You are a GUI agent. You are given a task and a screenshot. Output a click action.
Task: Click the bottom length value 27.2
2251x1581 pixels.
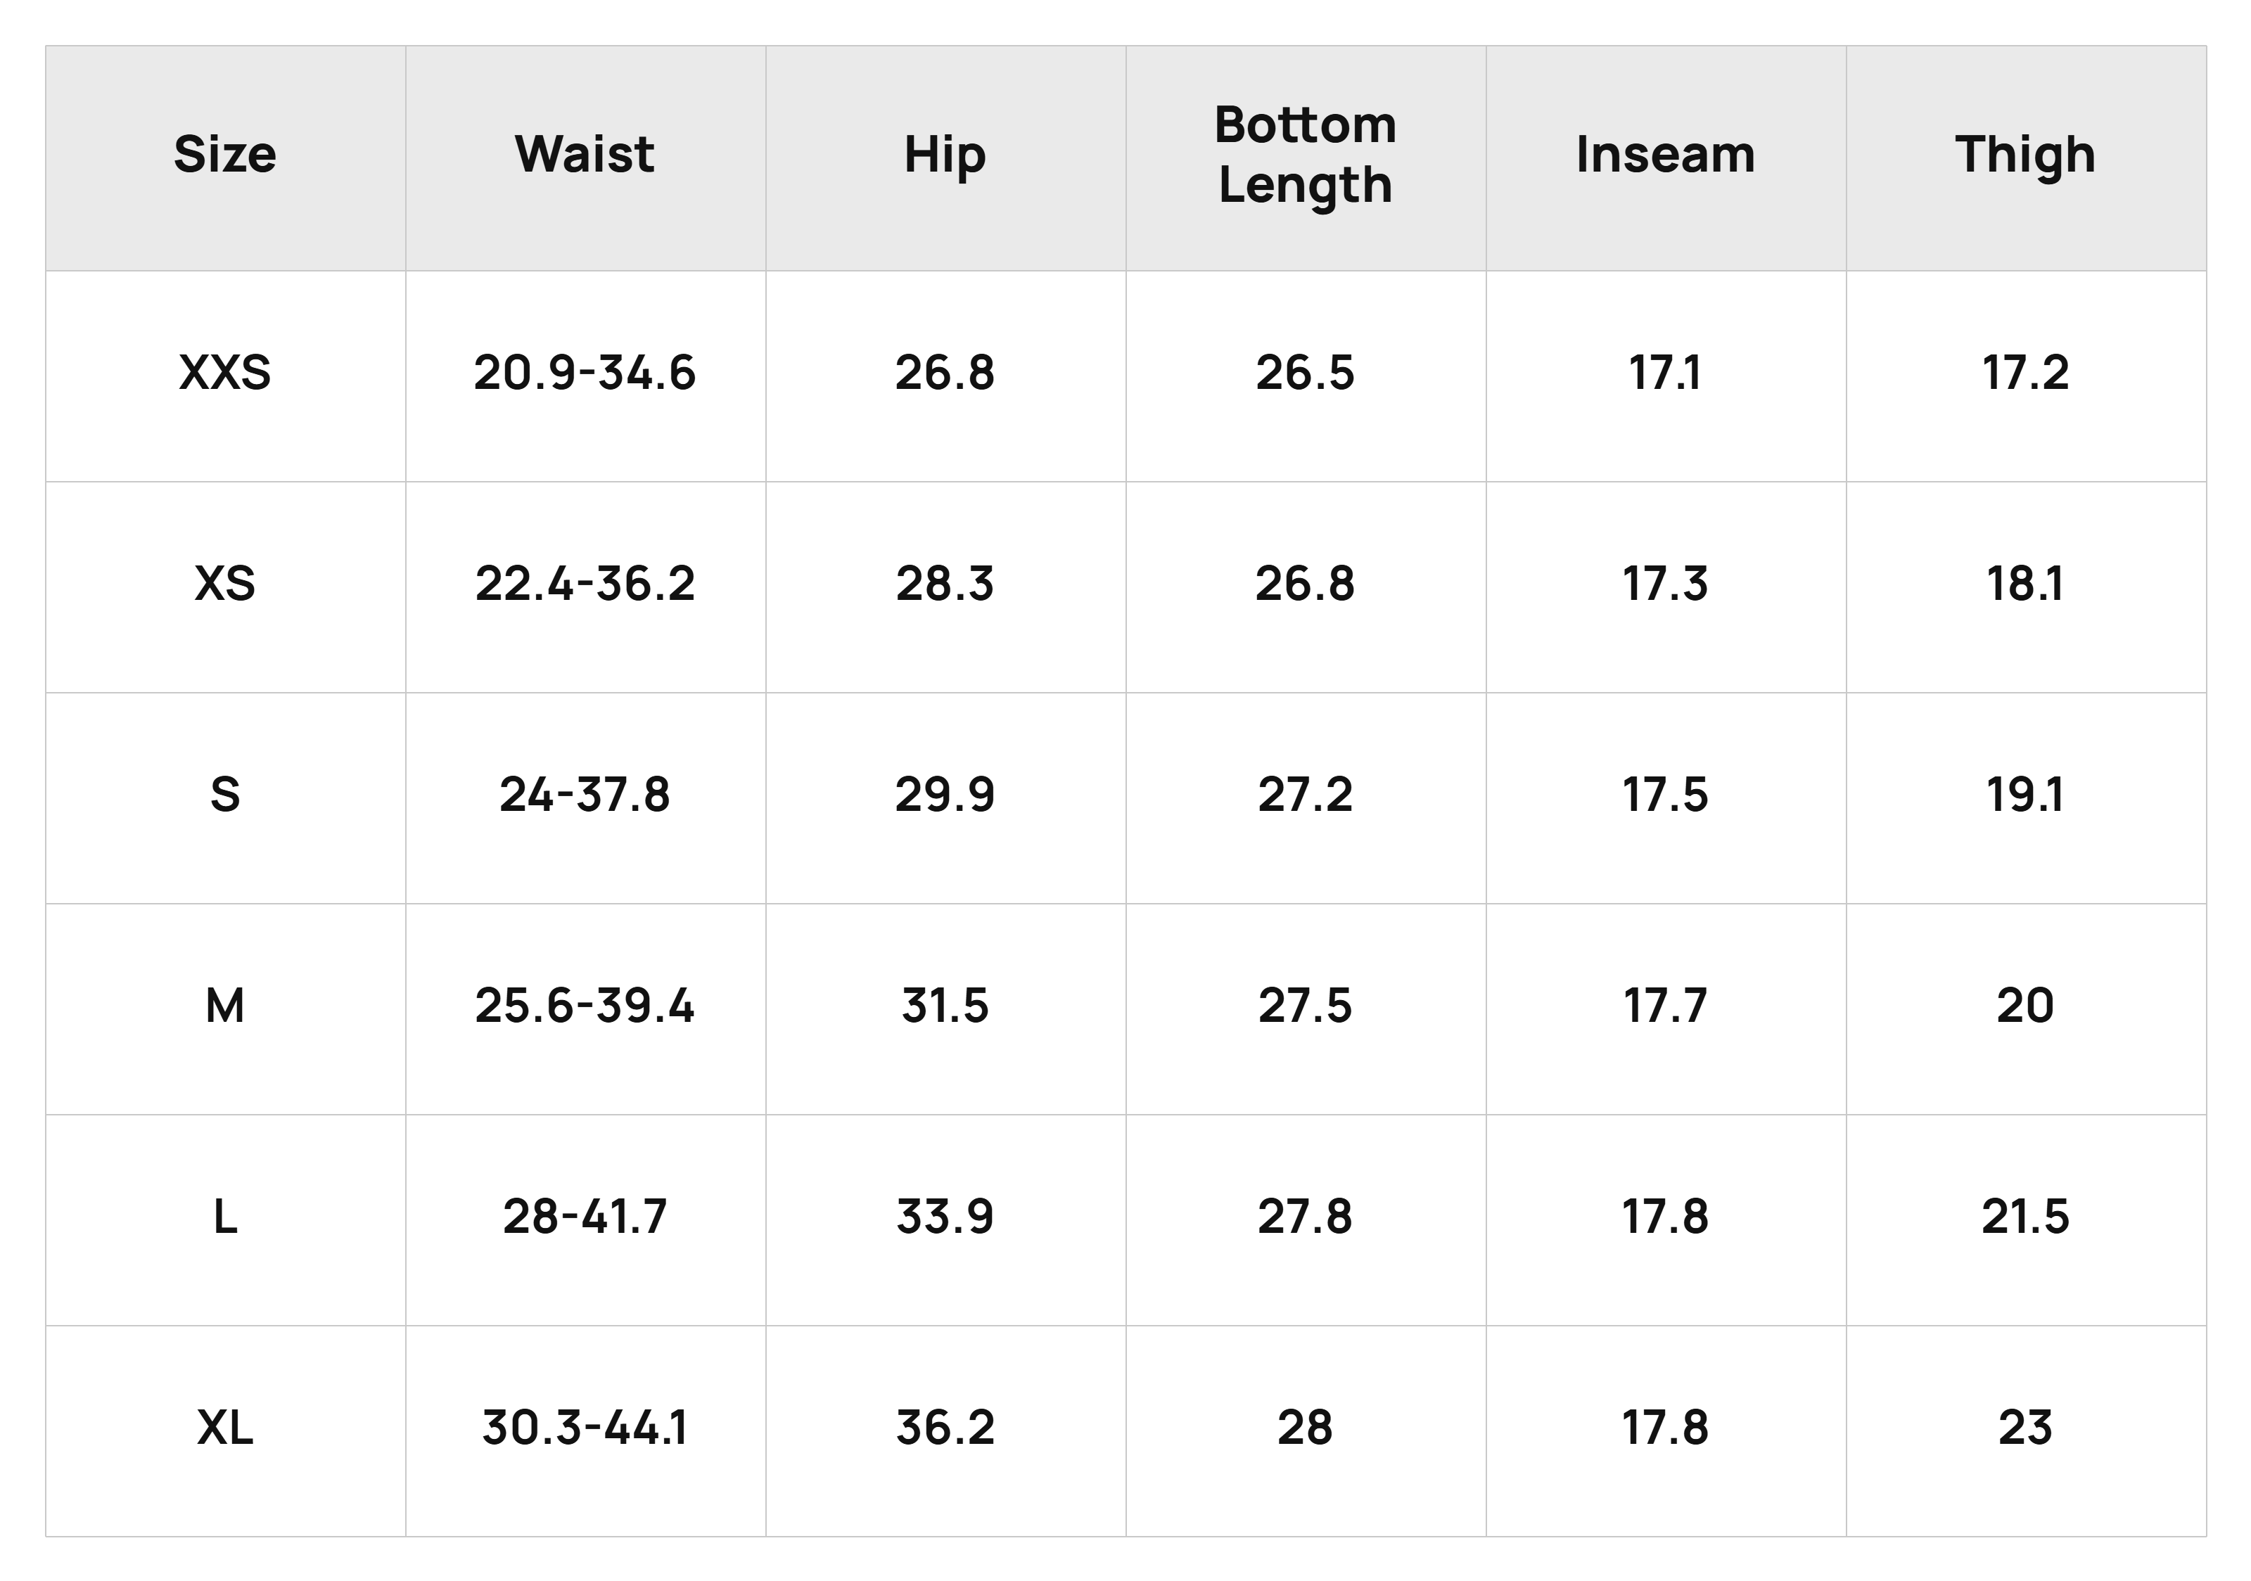tap(1305, 795)
